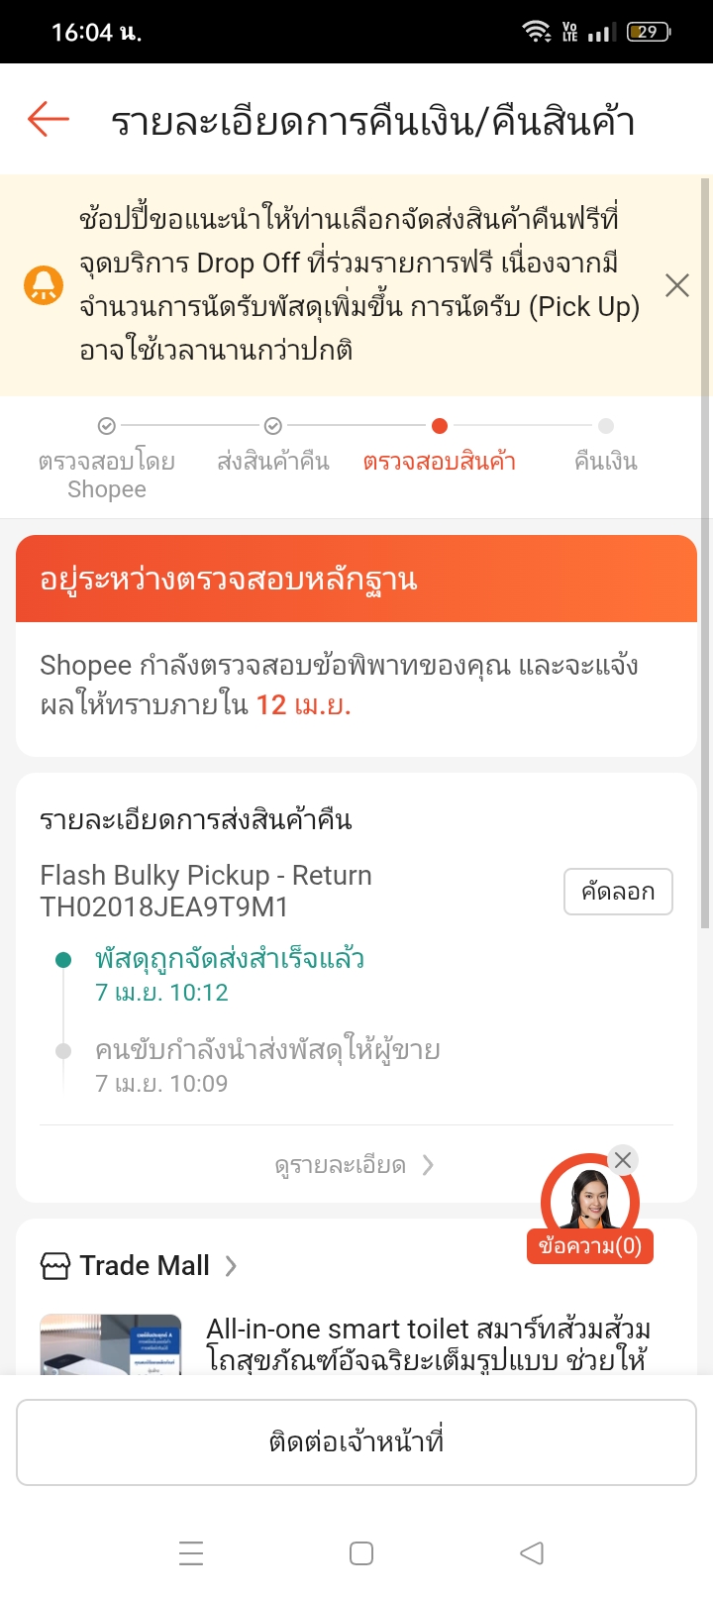Click the page scrollbar on right edge
Image resolution: width=713 pixels, height=1597 pixels.
(705, 555)
